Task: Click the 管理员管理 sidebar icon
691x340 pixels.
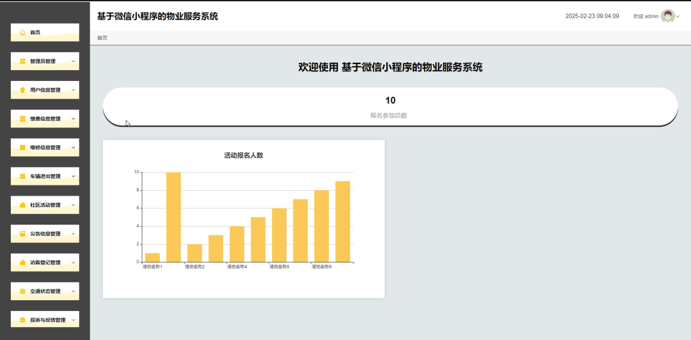Action: pos(22,61)
